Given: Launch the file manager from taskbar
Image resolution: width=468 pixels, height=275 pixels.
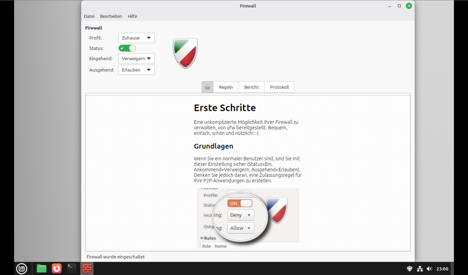Looking at the screenshot, I should tap(41, 269).
